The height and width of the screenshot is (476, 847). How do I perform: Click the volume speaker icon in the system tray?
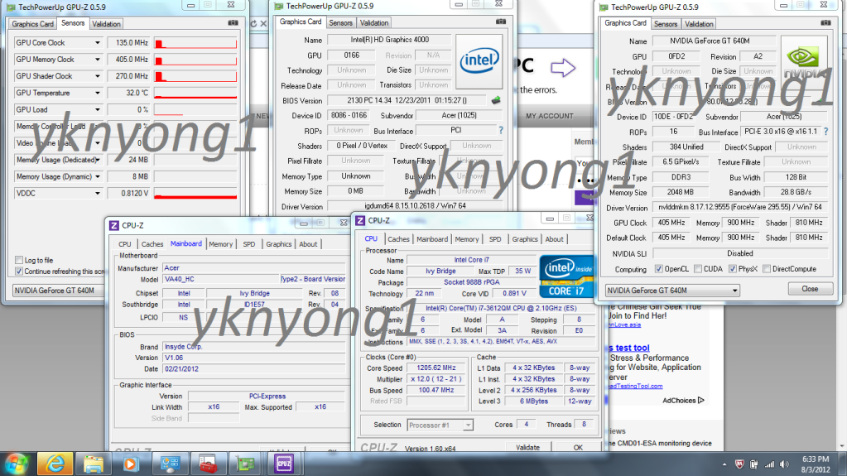pyautogui.click(x=784, y=464)
